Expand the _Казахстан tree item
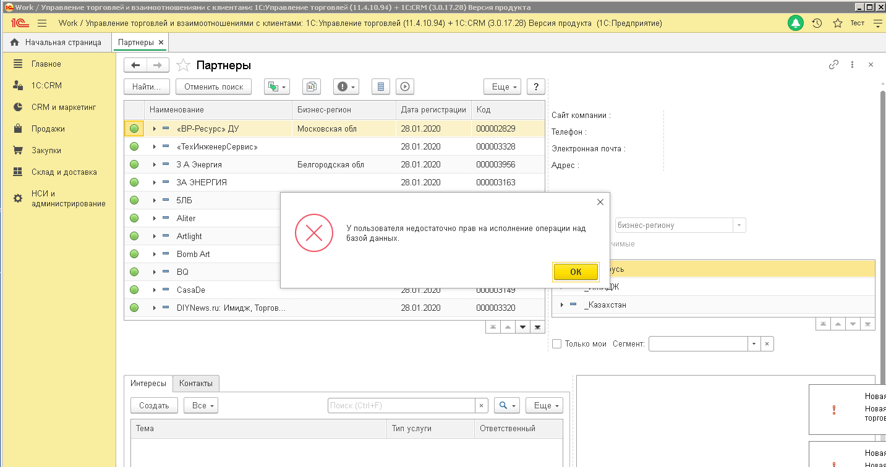Viewport: 886px width, 467px height. (562, 305)
